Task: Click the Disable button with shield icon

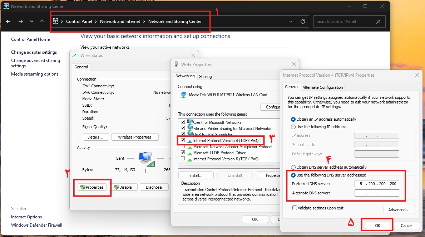Action: pyautogui.click(x=123, y=187)
